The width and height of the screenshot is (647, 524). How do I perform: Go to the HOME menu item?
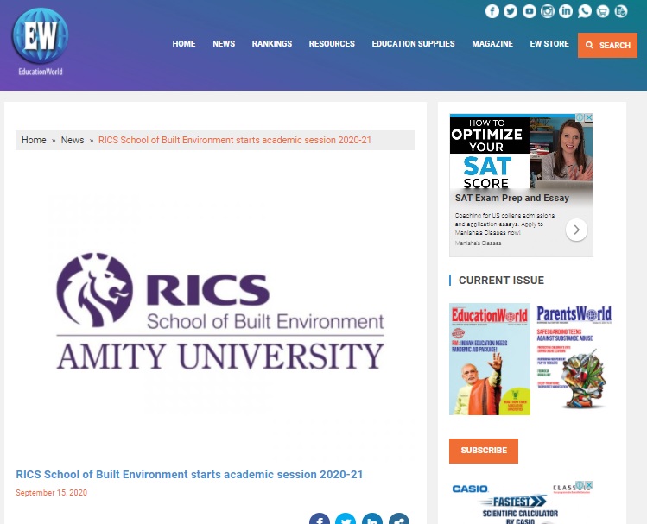(184, 44)
